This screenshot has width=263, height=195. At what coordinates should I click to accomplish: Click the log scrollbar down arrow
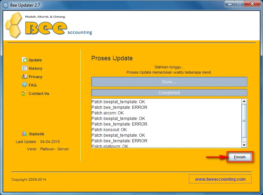pos(244,145)
